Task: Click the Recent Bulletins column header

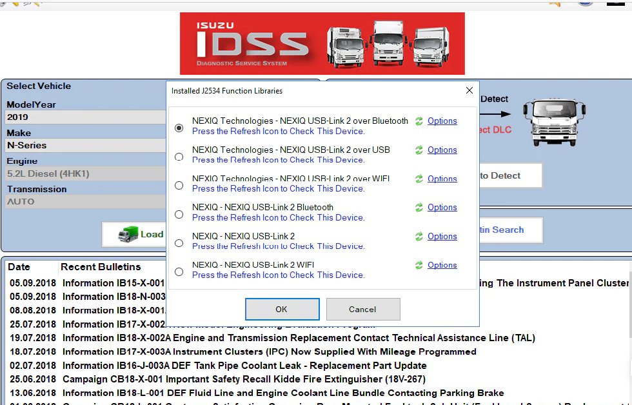Action: click(x=101, y=267)
